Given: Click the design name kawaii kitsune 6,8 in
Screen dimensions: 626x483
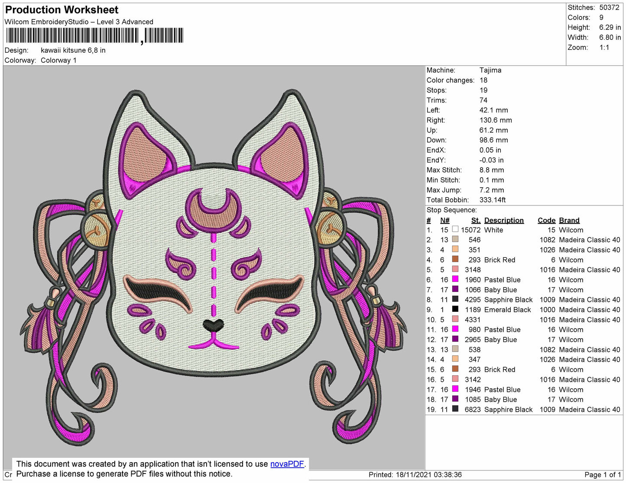Looking at the screenshot, I should pyautogui.click(x=73, y=50).
